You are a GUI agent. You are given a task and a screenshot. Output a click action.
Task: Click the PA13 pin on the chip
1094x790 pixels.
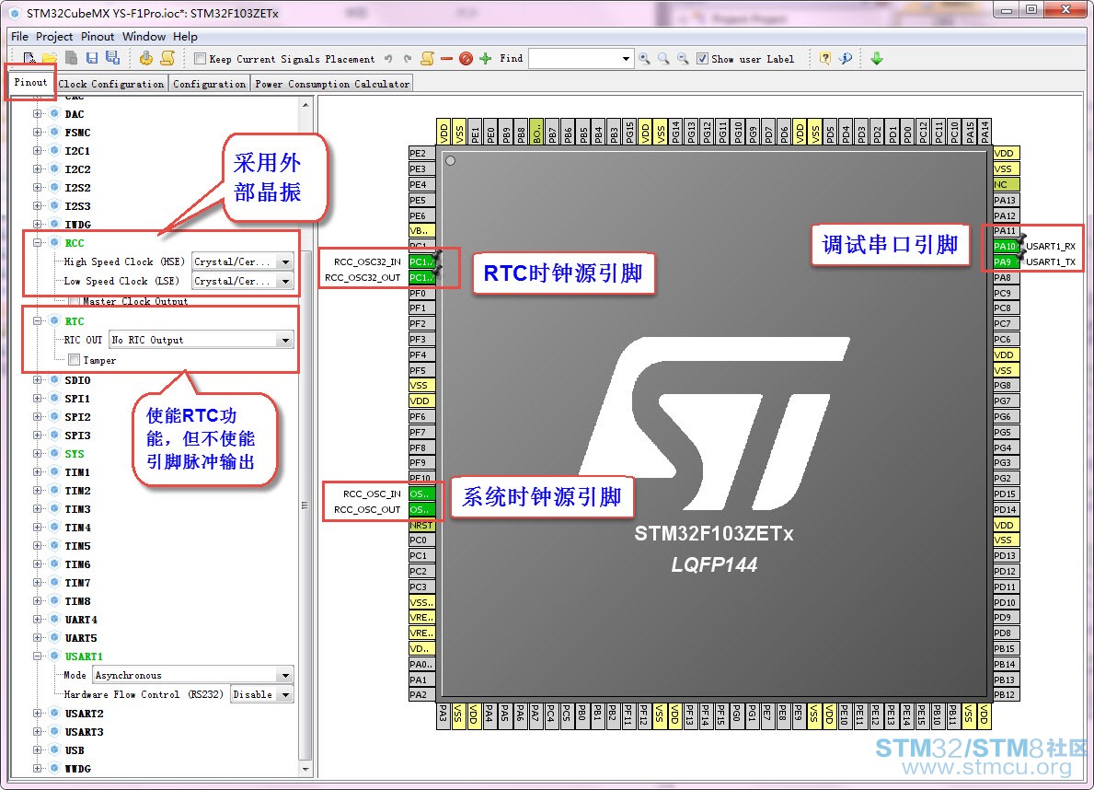pyautogui.click(x=1006, y=201)
